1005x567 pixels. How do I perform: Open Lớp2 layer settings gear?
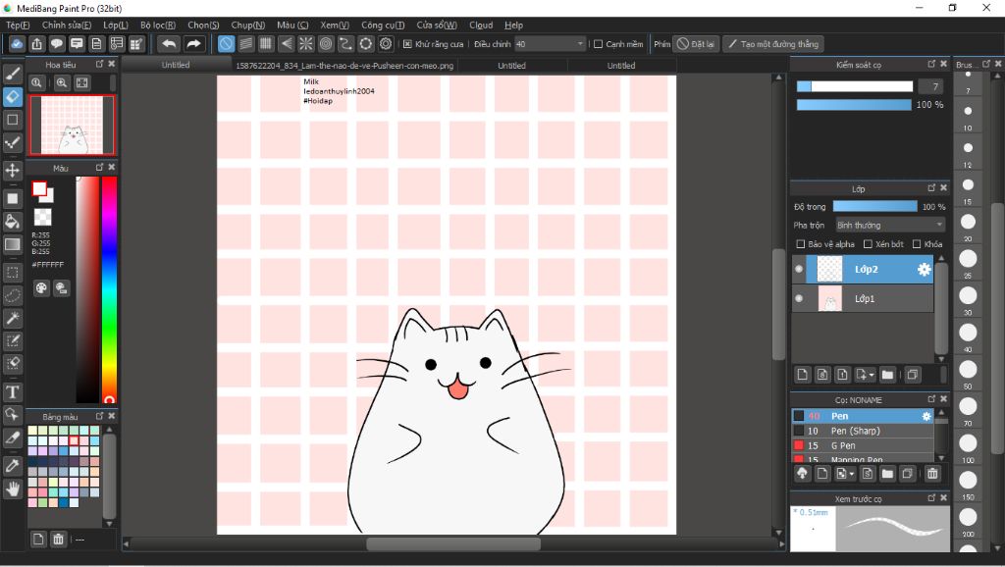pyautogui.click(x=924, y=270)
